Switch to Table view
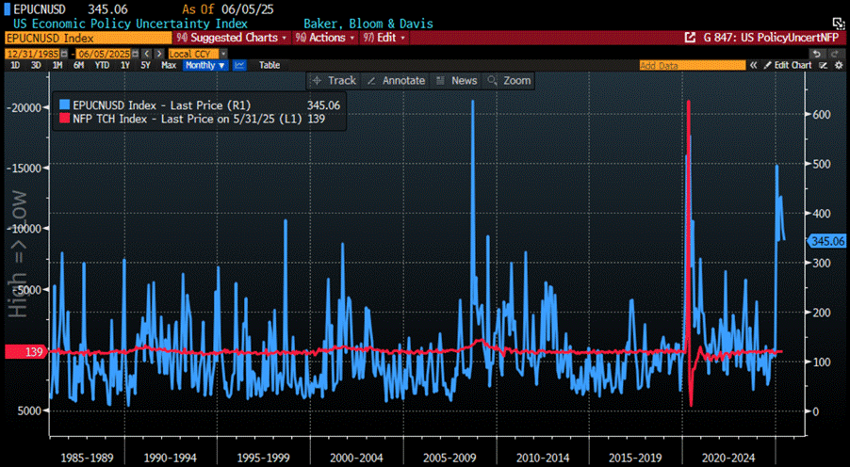850x467 pixels. coord(270,65)
